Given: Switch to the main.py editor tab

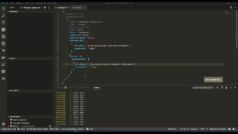Looking at the screenshot, I should click(78, 8).
